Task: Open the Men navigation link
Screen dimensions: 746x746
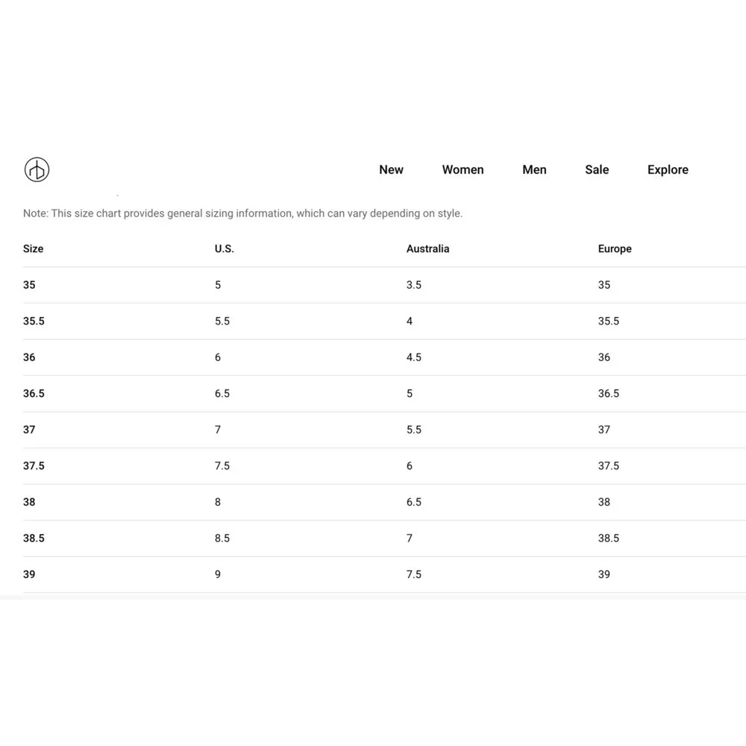Action: point(534,169)
